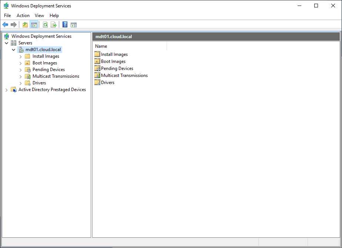342x248 pixels.
Task: Select Multicast Transmissions label in tree
Action: coord(56,76)
